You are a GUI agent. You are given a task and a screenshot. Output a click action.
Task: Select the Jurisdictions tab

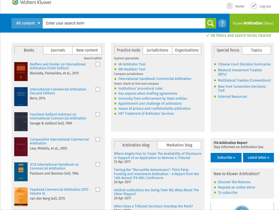coord(157,50)
